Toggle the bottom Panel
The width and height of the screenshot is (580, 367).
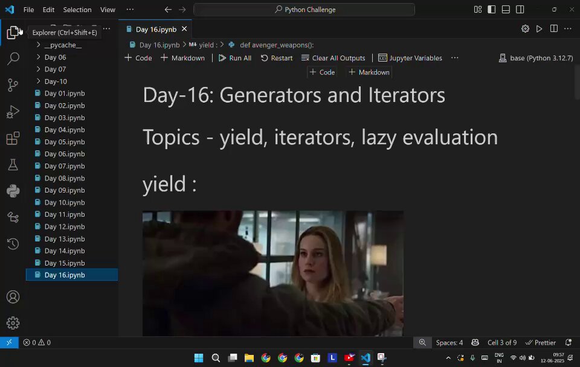tap(506, 10)
